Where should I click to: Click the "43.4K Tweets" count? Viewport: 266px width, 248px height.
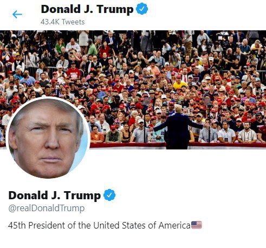(x=62, y=22)
